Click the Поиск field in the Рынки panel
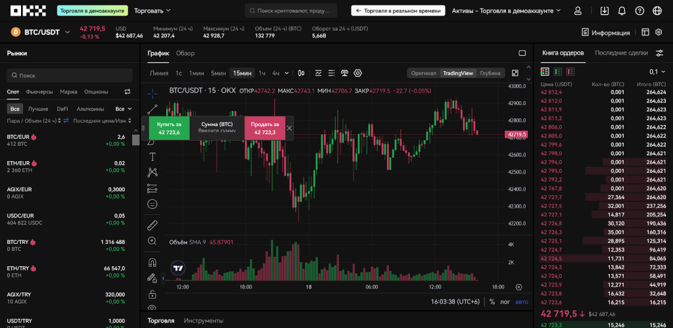The width and height of the screenshot is (673, 328). tap(70, 76)
